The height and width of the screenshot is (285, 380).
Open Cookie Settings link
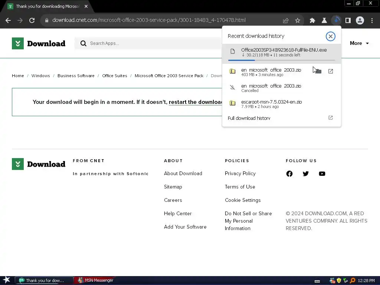click(x=243, y=200)
